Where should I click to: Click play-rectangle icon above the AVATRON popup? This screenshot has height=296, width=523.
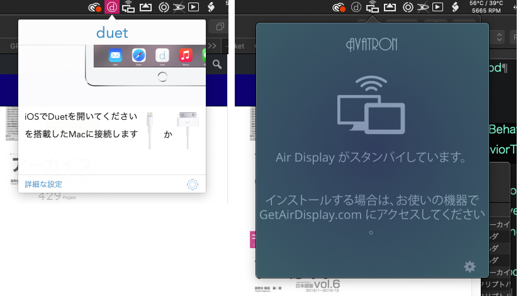437,7
